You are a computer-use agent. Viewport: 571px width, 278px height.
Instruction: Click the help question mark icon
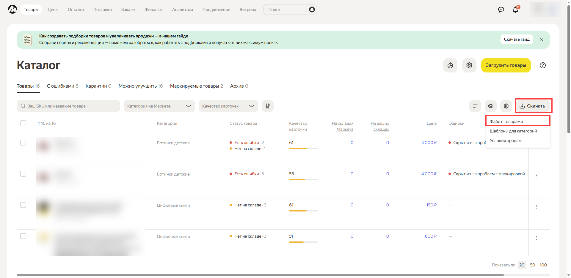coord(542,65)
